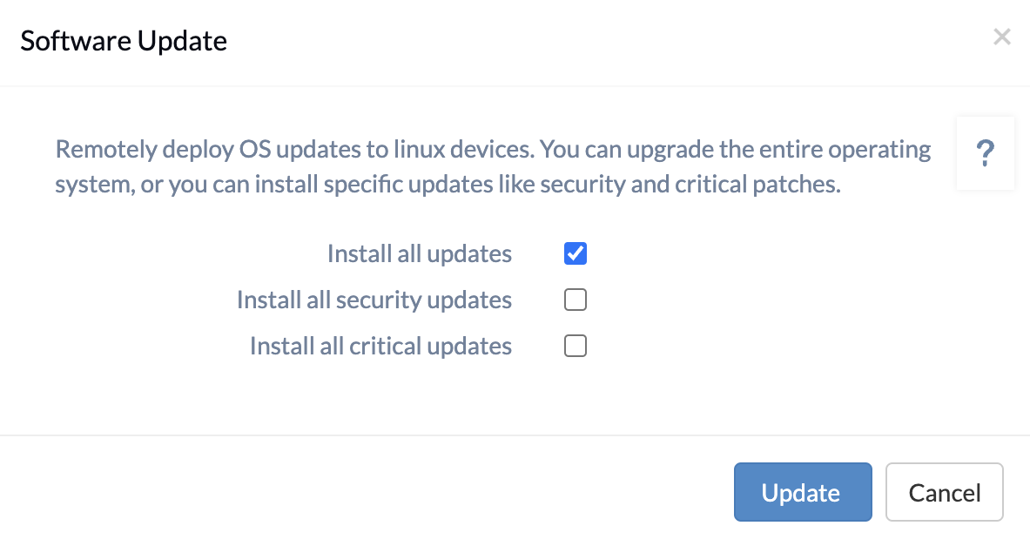Select the "Install all updates" label text
Image resolution: width=1030 pixels, height=546 pixels.
(419, 253)
